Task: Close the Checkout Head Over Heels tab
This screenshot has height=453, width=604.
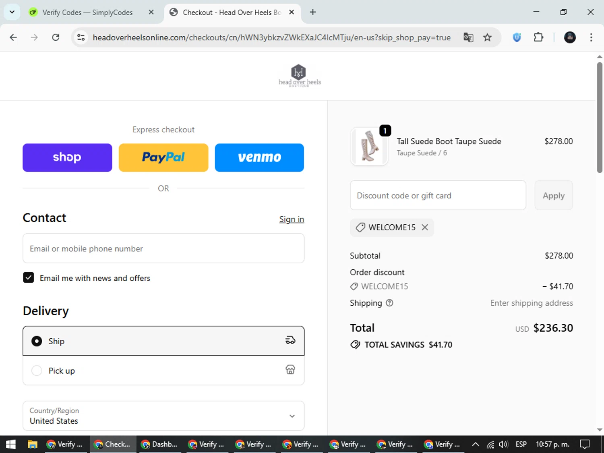Action: [x=292, y=12]
